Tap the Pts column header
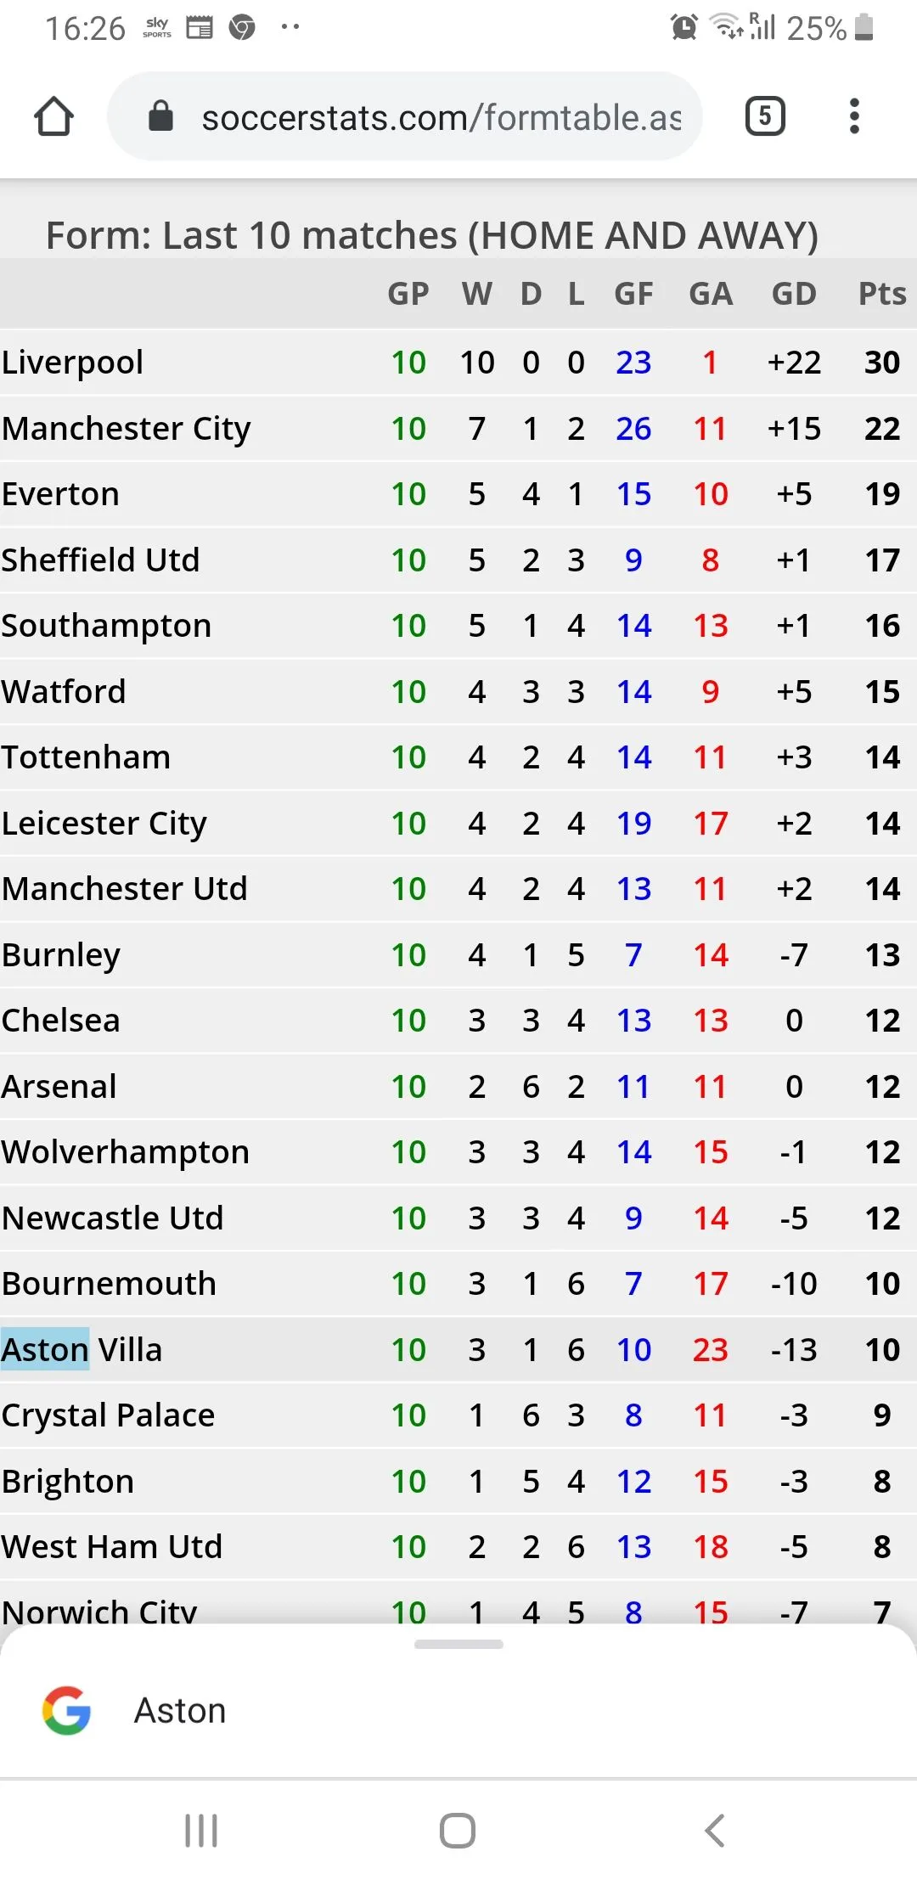This screenshot has width=917, height=1885. [881, 294]
